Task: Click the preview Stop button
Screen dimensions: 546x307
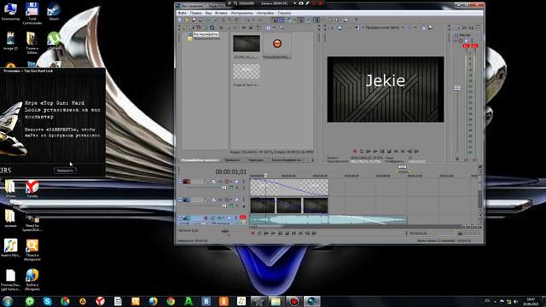Action: pos(389,152)
